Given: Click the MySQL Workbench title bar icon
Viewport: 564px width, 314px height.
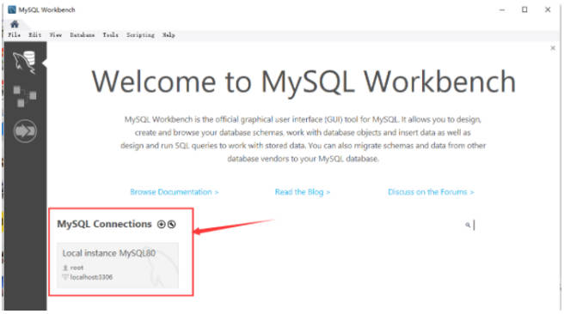Looking at the screenshot, I should pos(12,9).
